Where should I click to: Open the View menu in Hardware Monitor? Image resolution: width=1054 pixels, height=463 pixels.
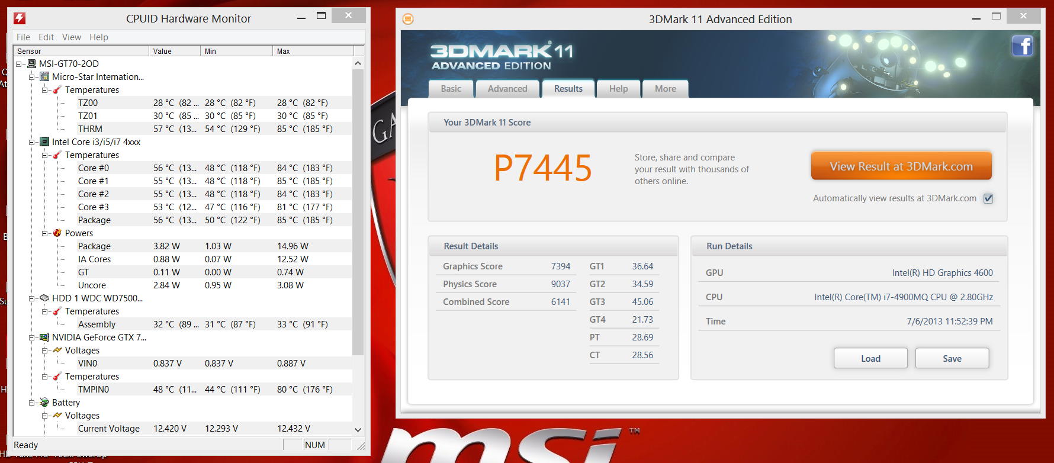tap(72, 37)
